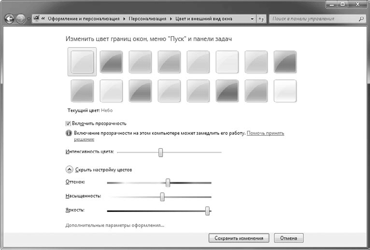Viewport: 370px width, 250px height.
Task: Click the refresh button beside address bar
Action: click(x=261, y=19)
